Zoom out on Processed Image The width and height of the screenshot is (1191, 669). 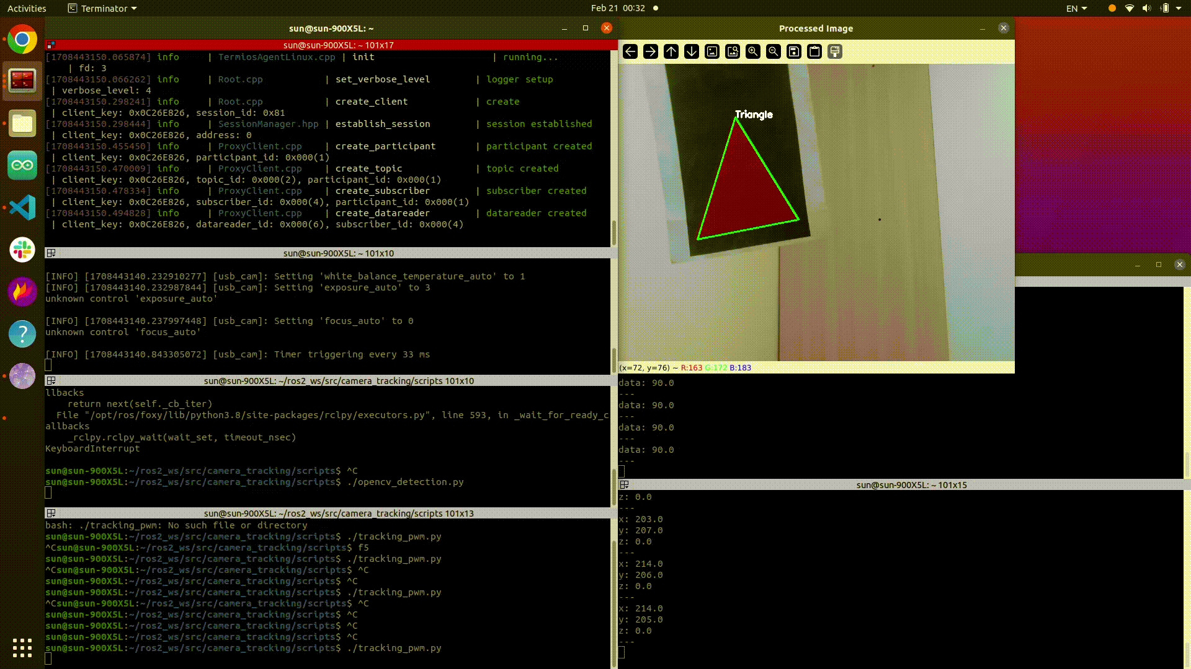click(774, 51)
